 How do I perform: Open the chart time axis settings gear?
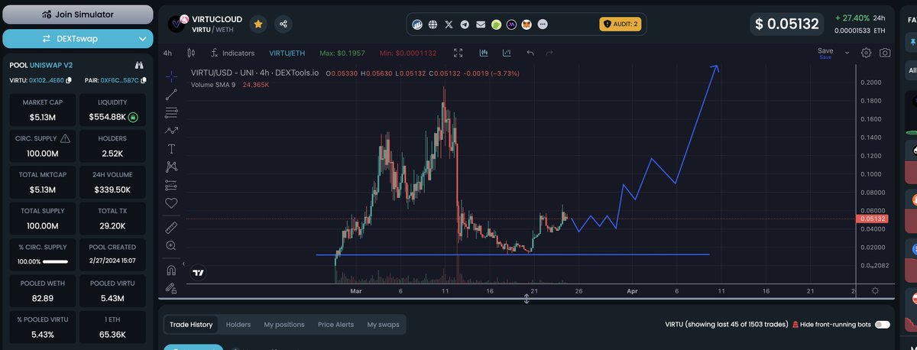tap(875, 291)
